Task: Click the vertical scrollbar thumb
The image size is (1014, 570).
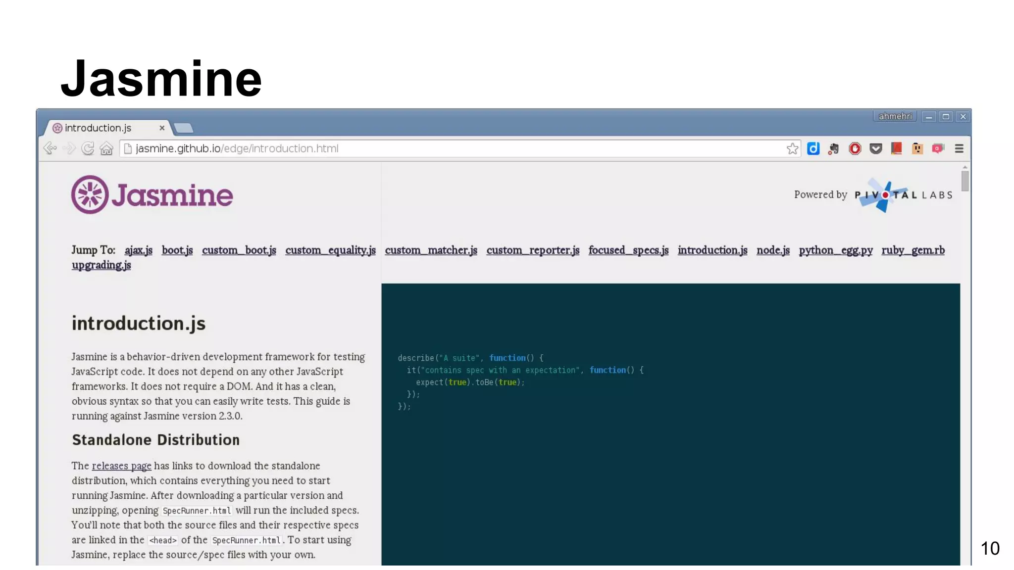Action: pos(965,181)
